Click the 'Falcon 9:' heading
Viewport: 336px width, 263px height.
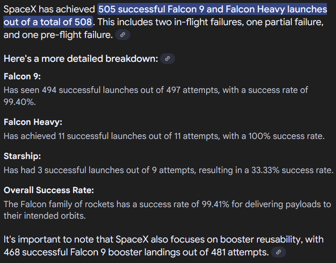click(22, 76)
